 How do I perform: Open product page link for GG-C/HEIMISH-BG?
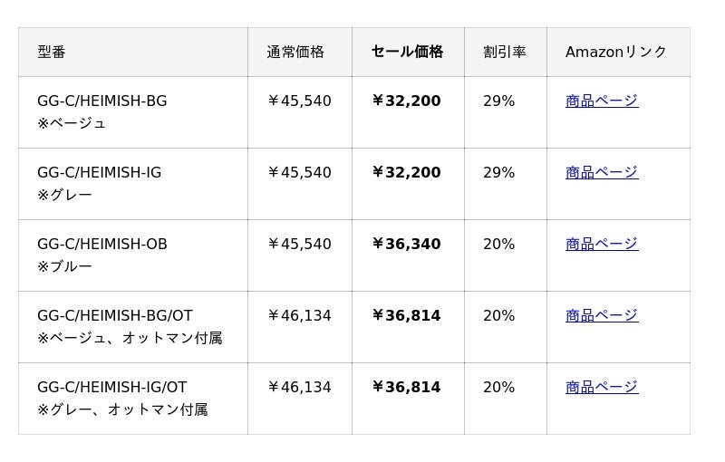[x=602, y=101]
